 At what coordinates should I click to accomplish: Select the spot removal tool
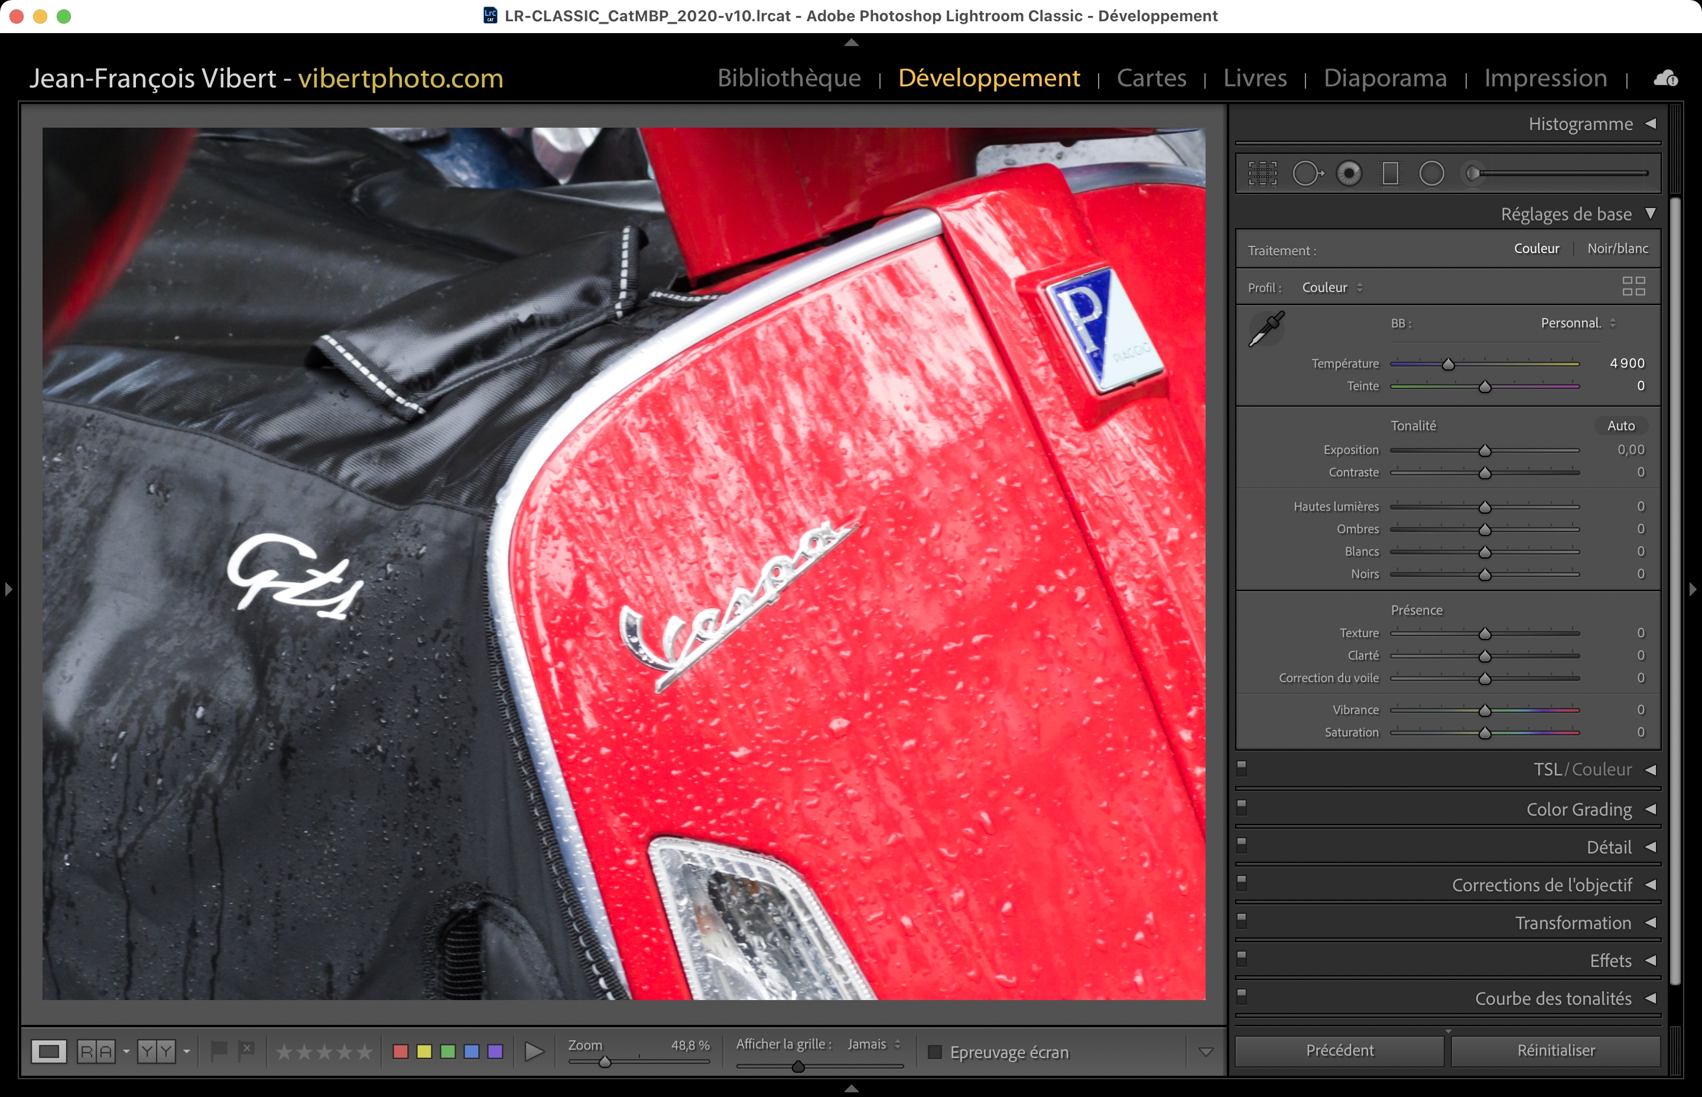point(1307,173)
